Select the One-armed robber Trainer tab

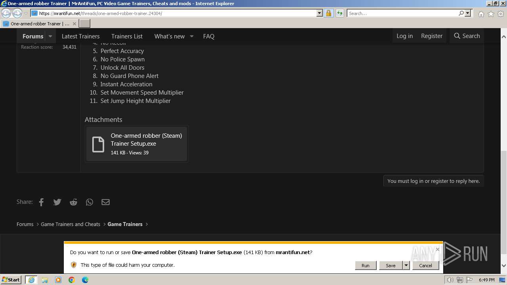pyautogui.click(x=40, y=24)
